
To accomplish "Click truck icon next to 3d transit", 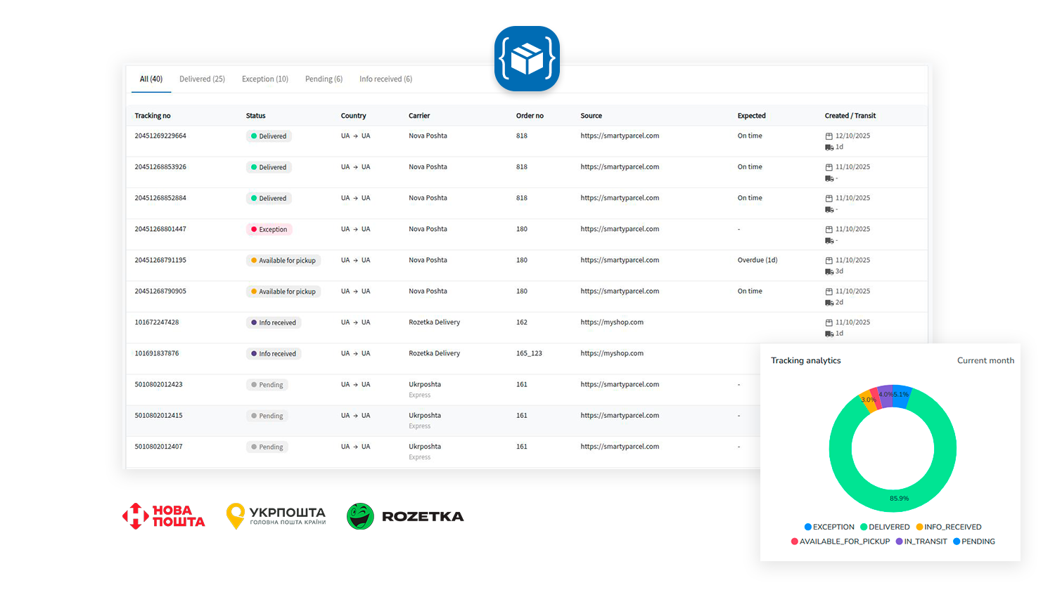I will tap(829, 272).
